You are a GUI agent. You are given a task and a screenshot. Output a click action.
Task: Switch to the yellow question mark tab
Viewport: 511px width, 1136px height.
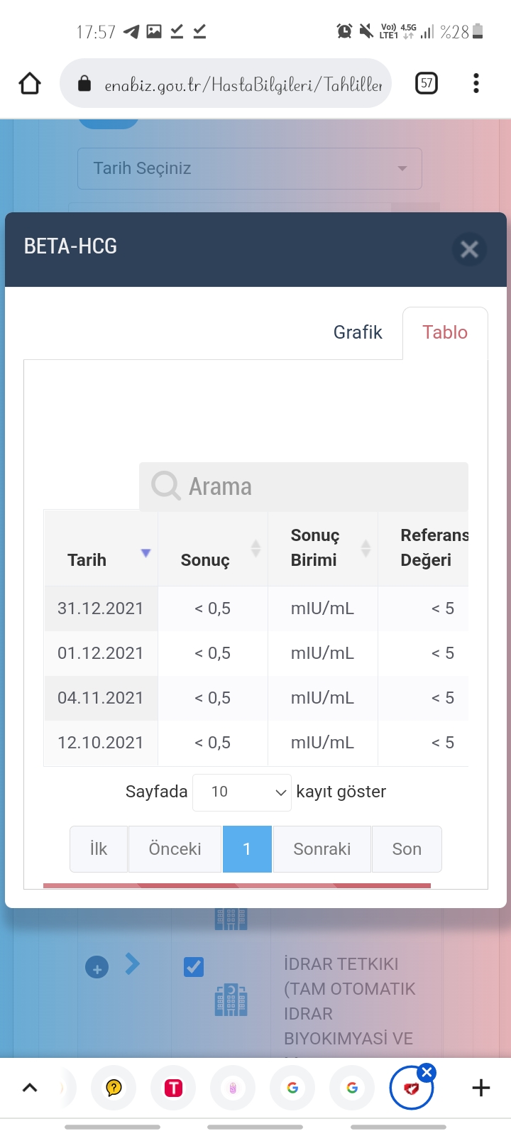114,1088
